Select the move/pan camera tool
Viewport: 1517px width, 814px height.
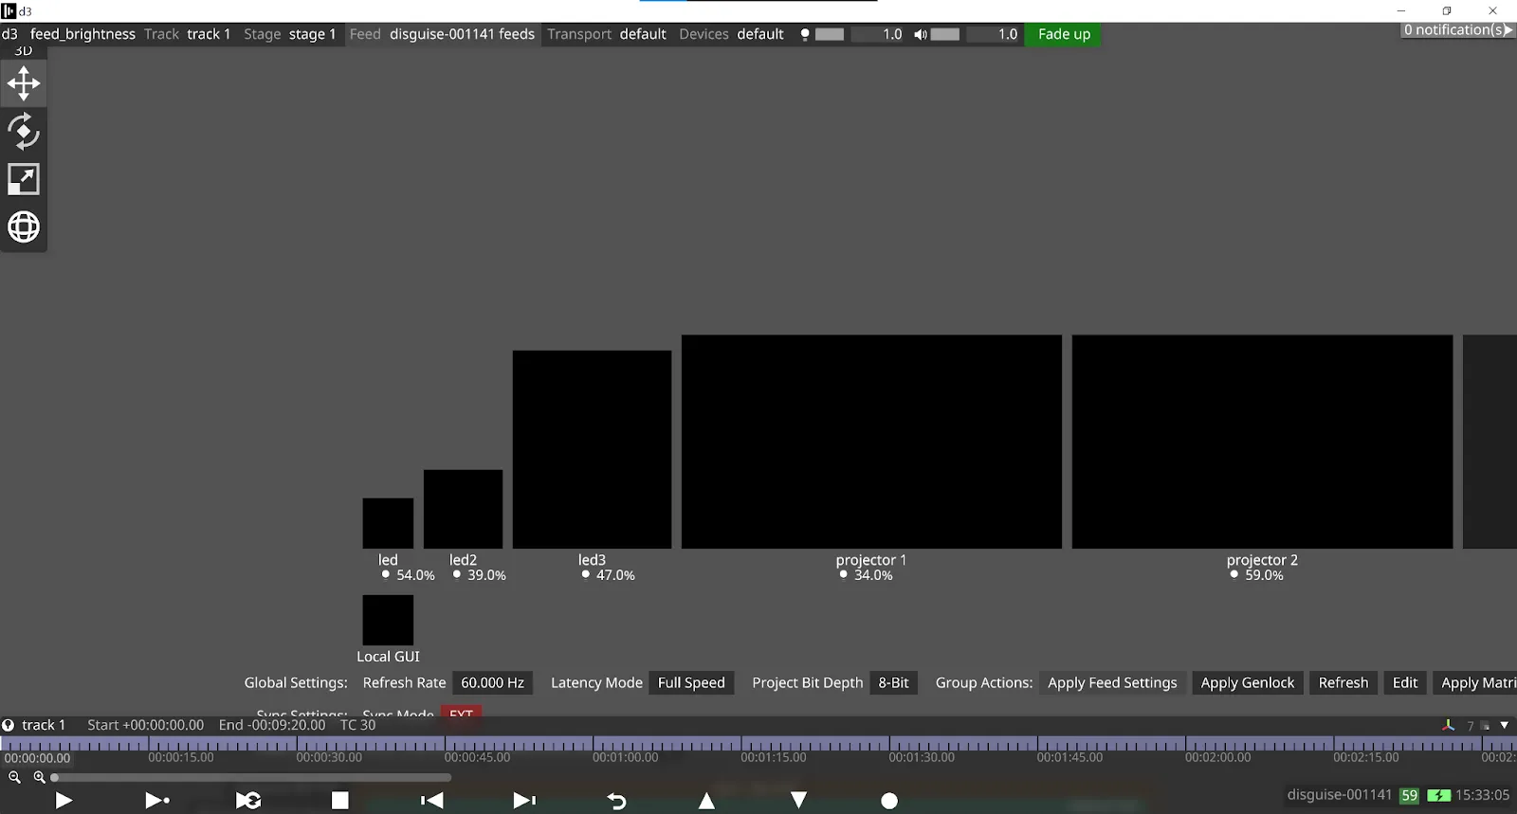tap(24, 83)
